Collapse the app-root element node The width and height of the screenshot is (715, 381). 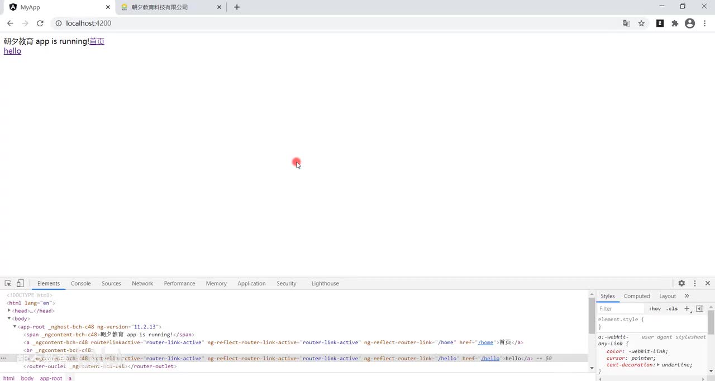[x=15, y=326]
